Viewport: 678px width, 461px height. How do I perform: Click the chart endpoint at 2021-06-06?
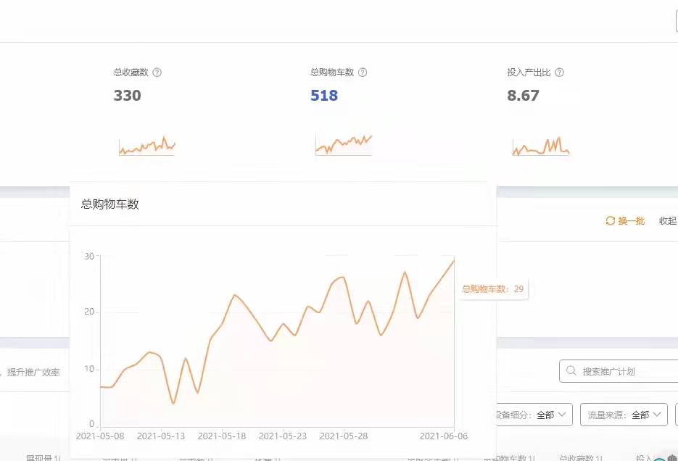coord(454,261)
